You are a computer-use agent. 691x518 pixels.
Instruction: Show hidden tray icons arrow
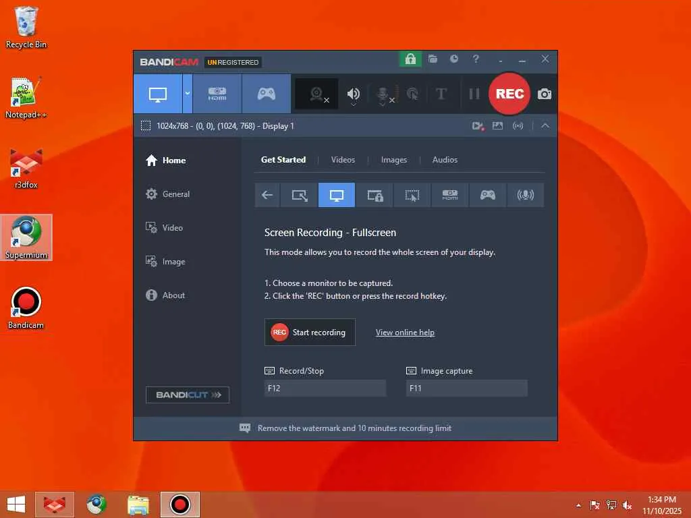point(578,505)
